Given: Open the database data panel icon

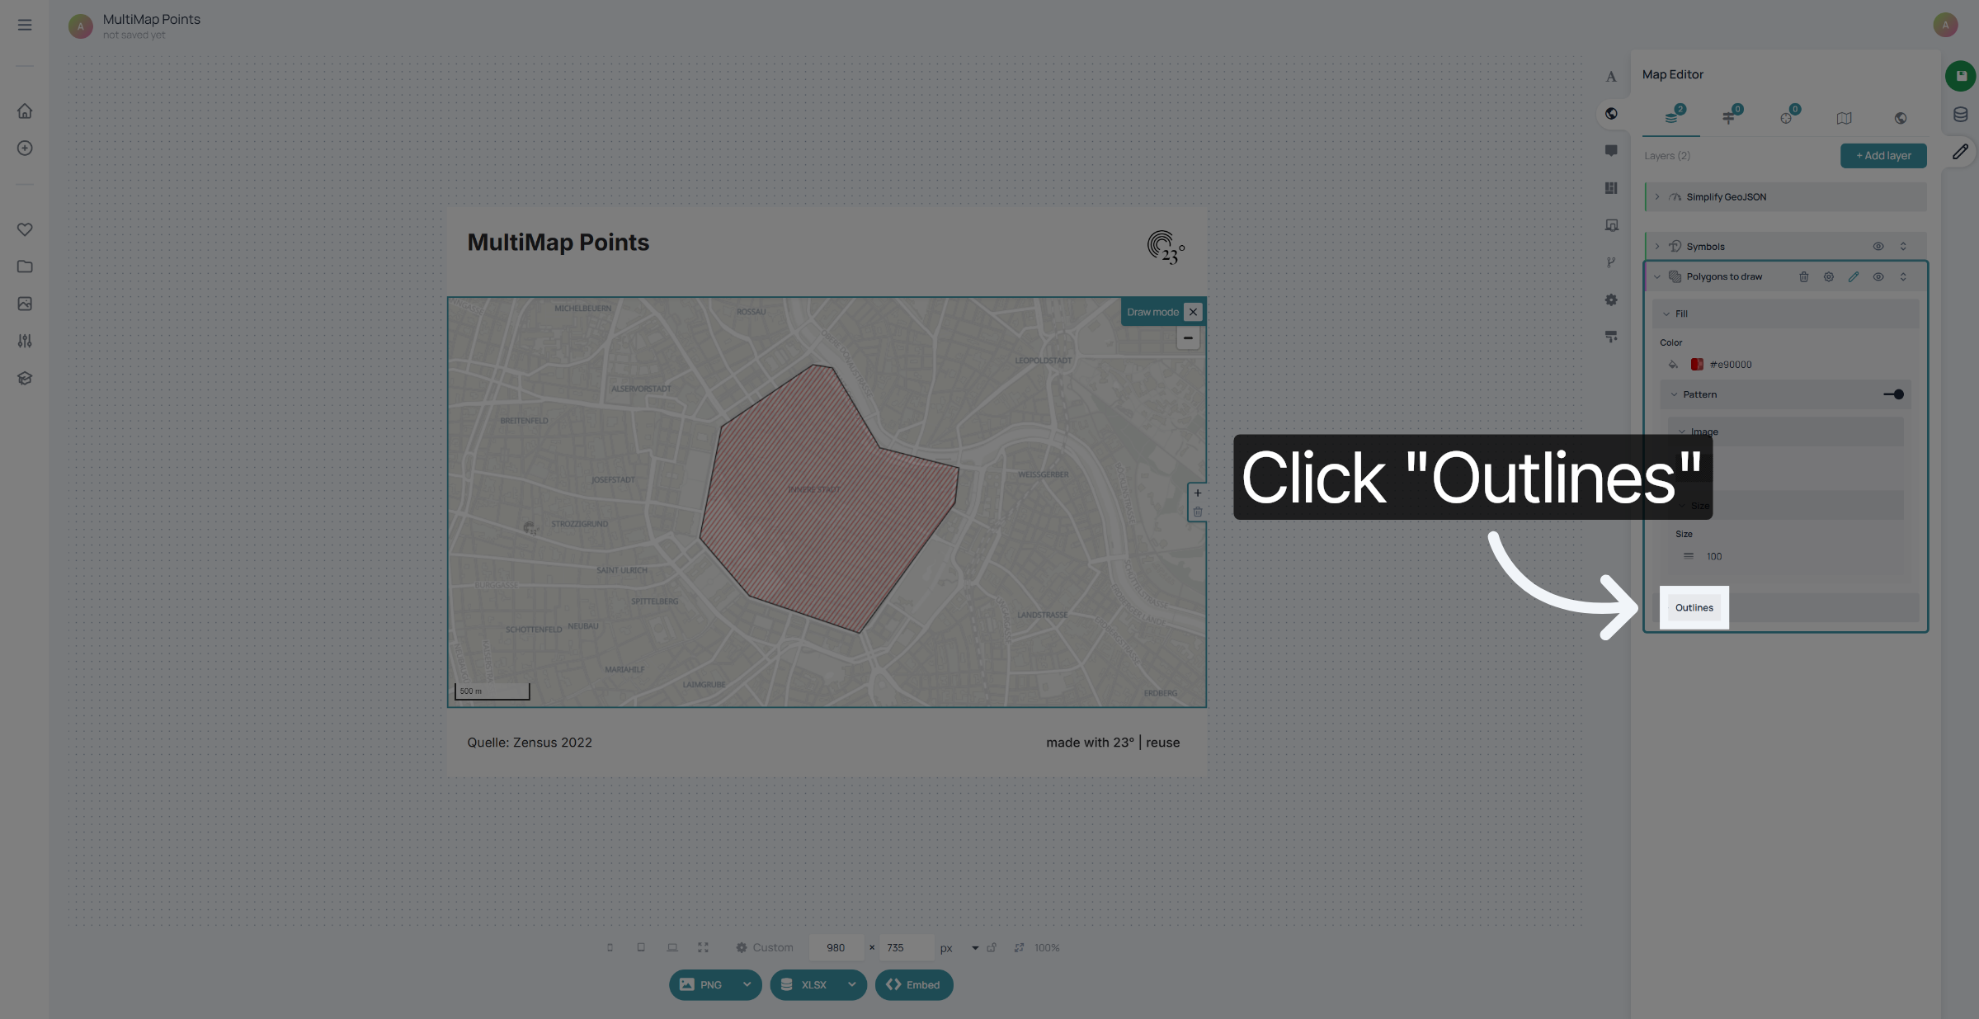Looking at the screenshot, I should pos(1960,115).
